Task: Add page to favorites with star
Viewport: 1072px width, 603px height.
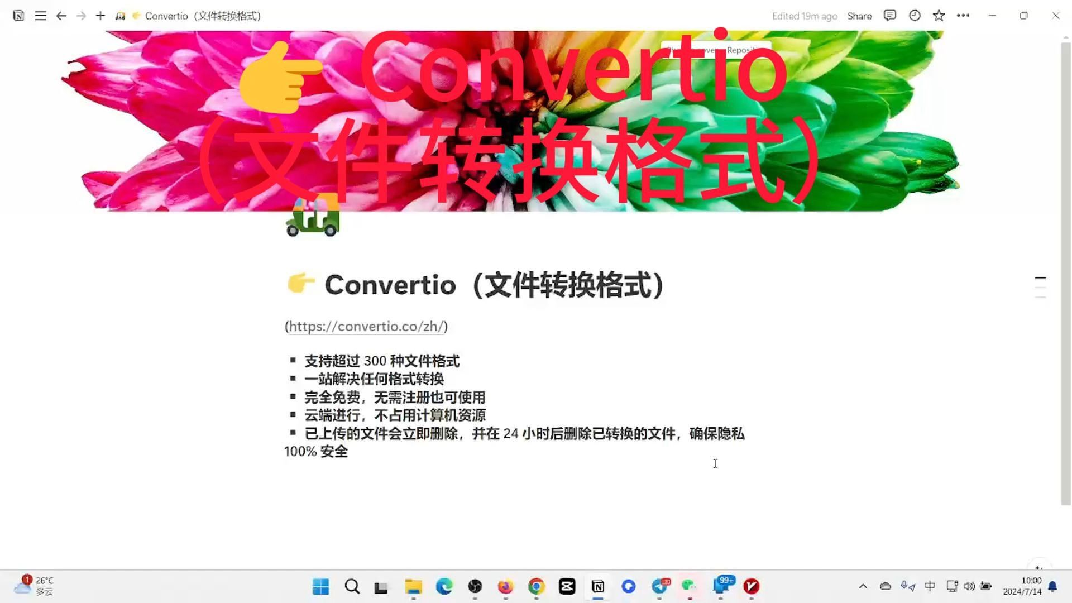Action: tap(939, 16)
